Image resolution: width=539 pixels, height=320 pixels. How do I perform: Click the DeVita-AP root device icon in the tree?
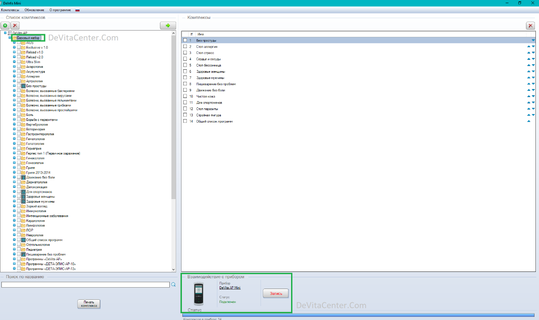click(10, 33)
